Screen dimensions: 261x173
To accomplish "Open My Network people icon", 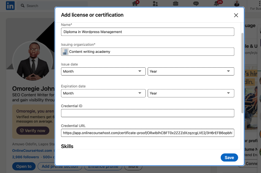I will point(155,3).
